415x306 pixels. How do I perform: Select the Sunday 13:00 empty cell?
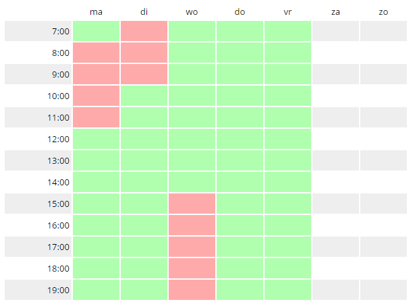(x=383, y=160)
